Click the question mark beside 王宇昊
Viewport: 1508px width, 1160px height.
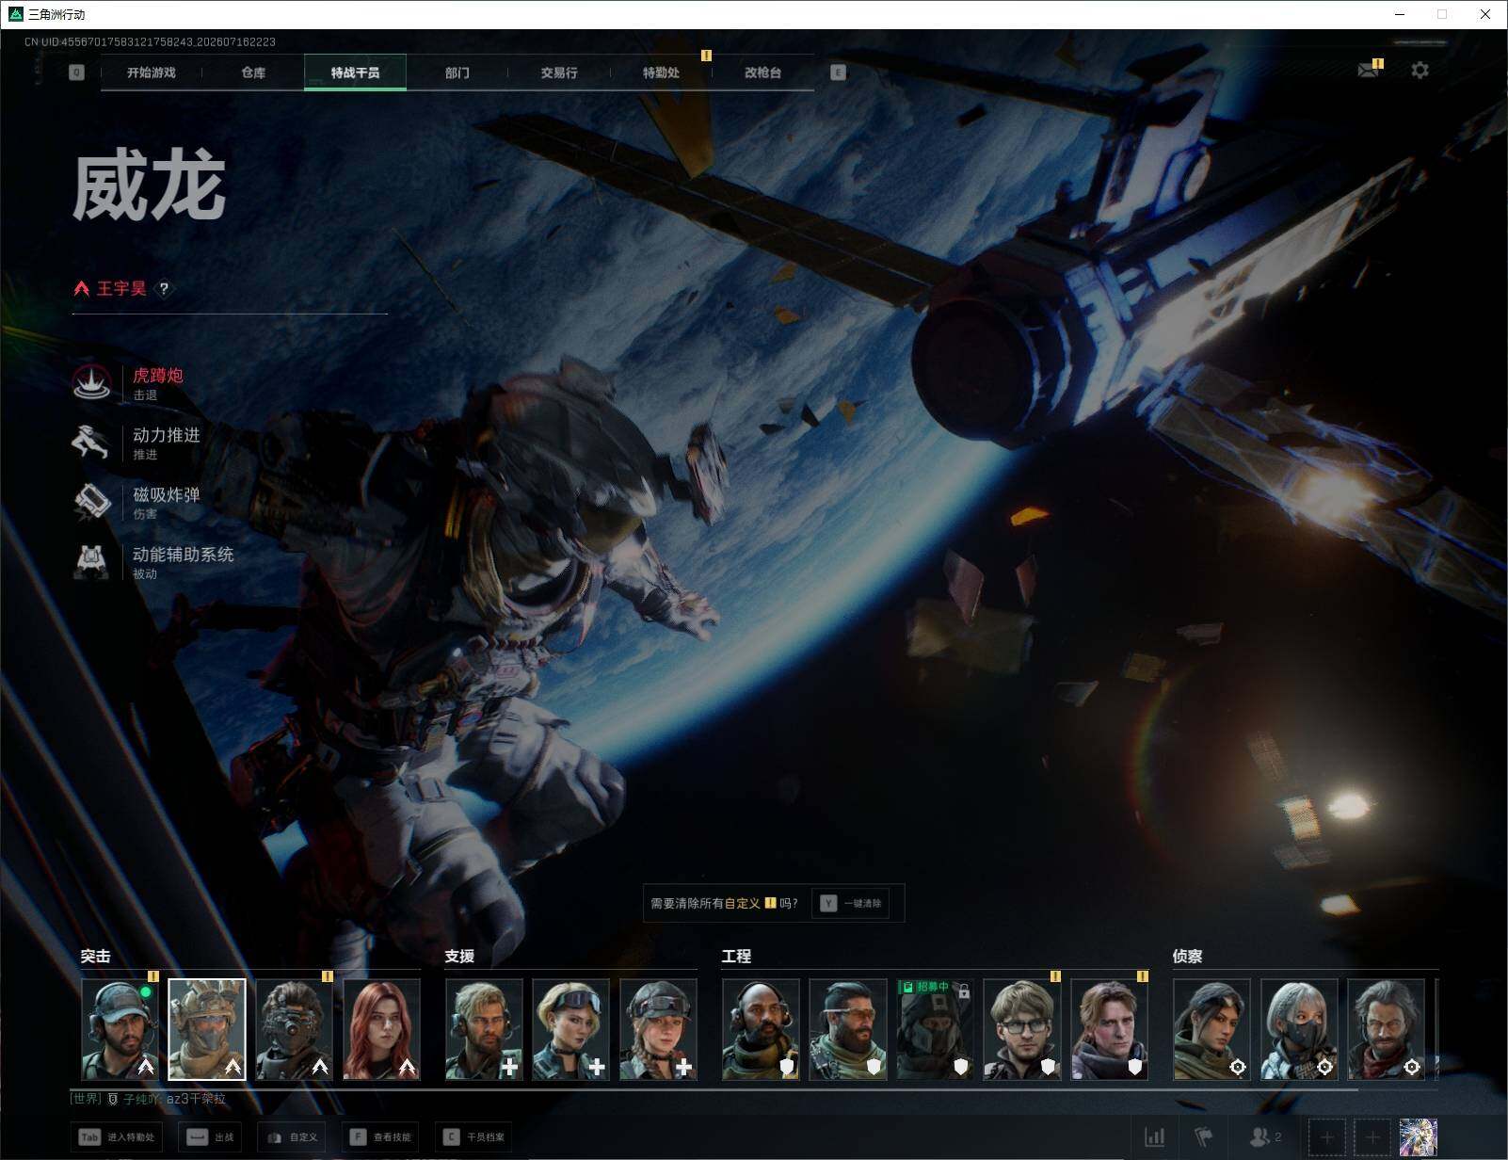tap(164, 289)
